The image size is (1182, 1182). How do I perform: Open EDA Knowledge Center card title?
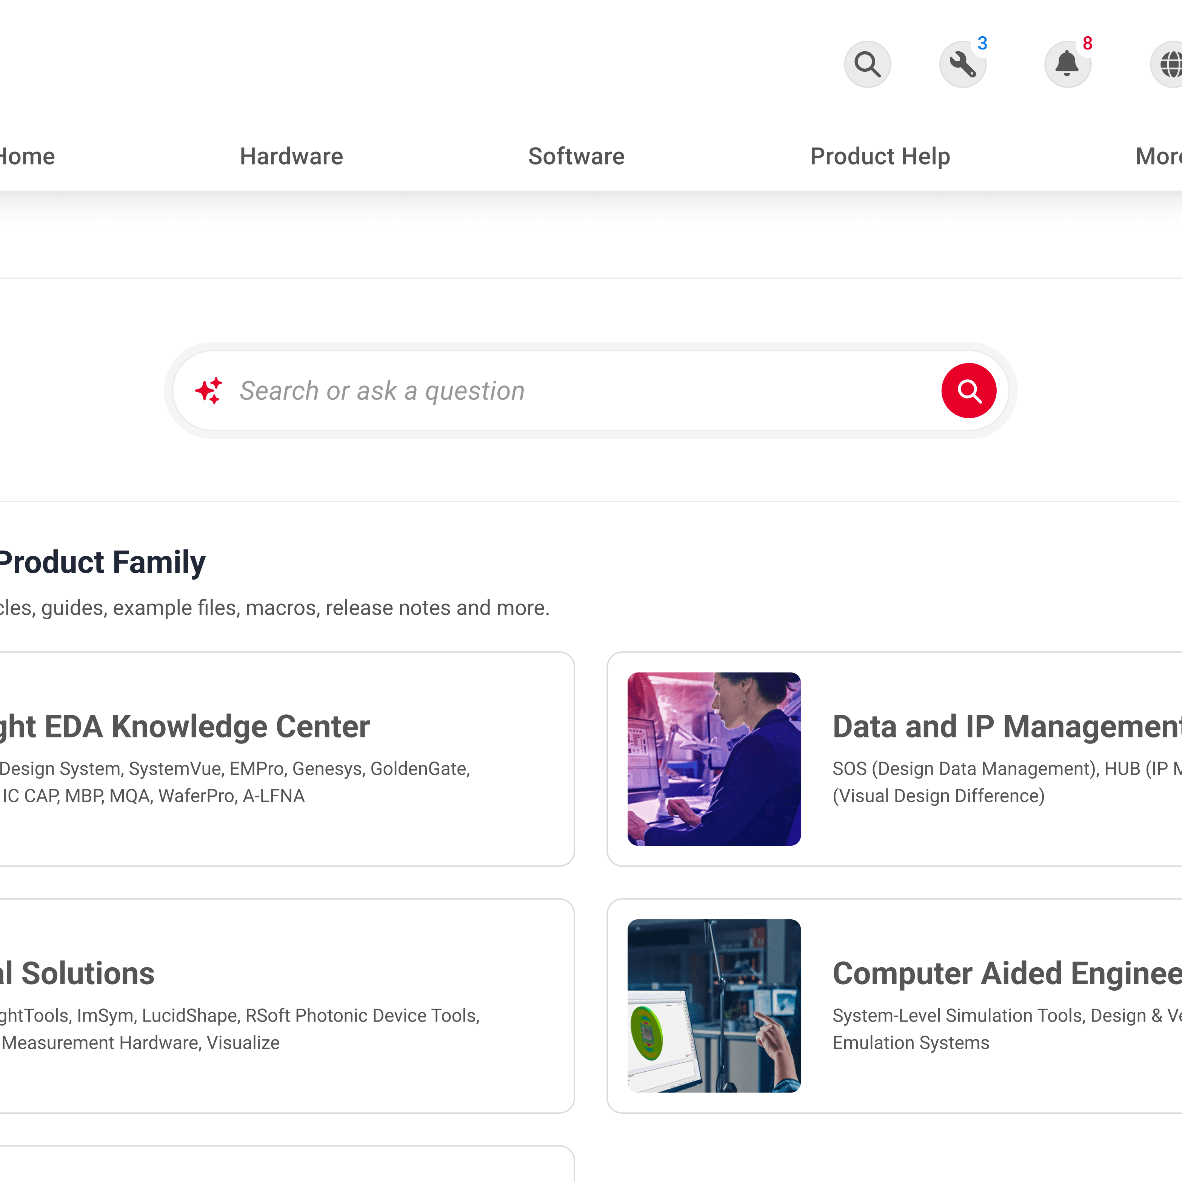183,727
